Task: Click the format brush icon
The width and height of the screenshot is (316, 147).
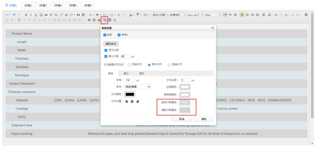Action: pyautogui.click(x=66, y=15)
